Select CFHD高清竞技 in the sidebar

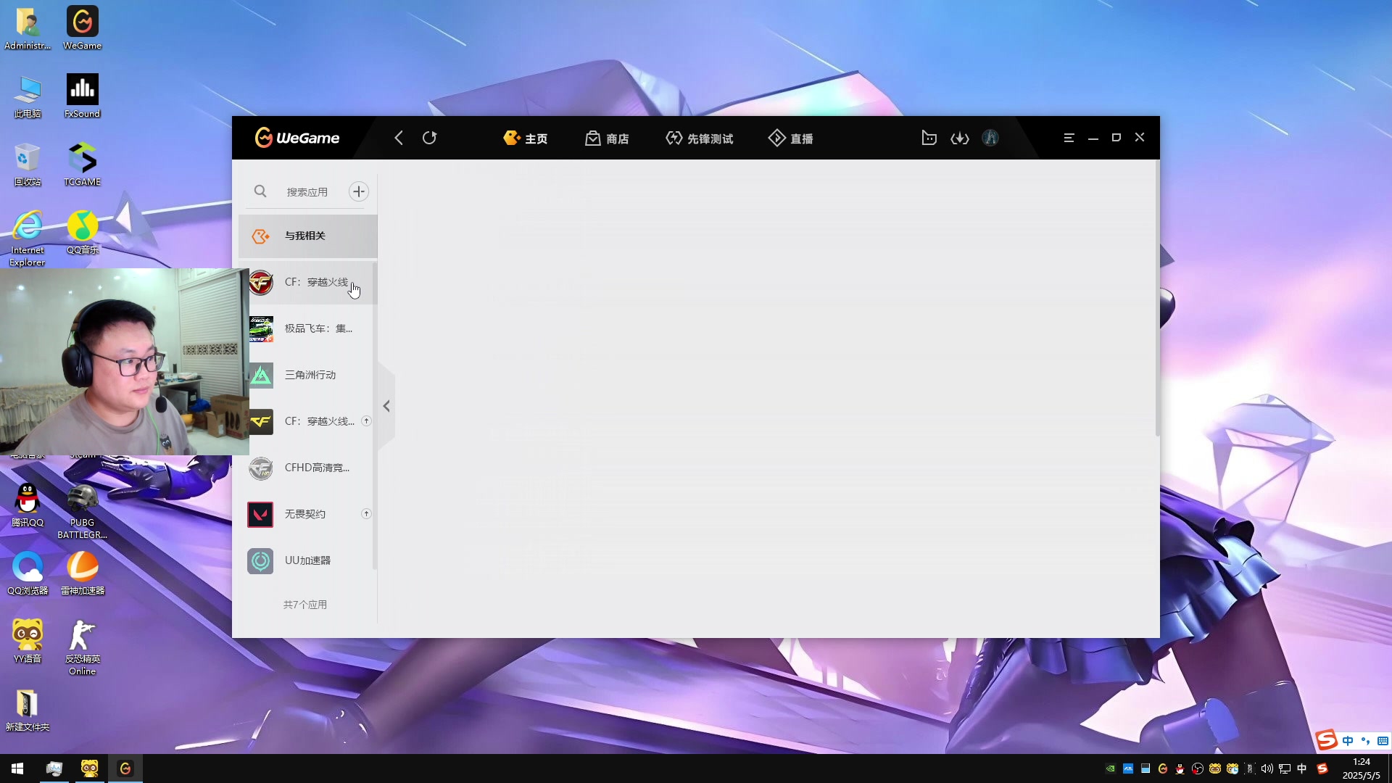pos(308,468)
